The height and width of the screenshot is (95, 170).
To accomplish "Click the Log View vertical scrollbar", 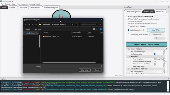I will (x=168, y=86).
